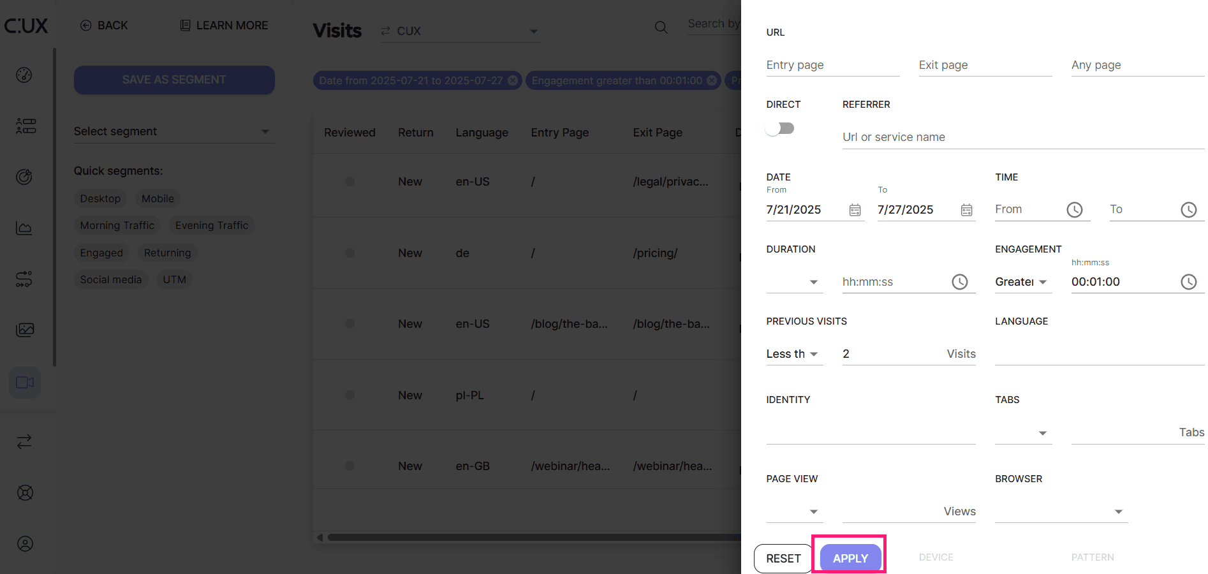The height and width of the screenshot is (574, 1208).
Task: Click the horizontal scrollbar under visits table
Action: pos(533,537)
